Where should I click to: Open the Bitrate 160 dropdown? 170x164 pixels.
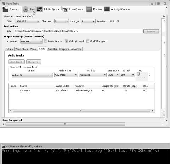tap(127, 75)
